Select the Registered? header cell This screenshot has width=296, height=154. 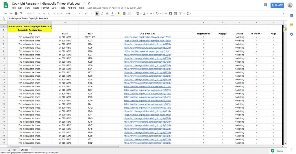203,34
